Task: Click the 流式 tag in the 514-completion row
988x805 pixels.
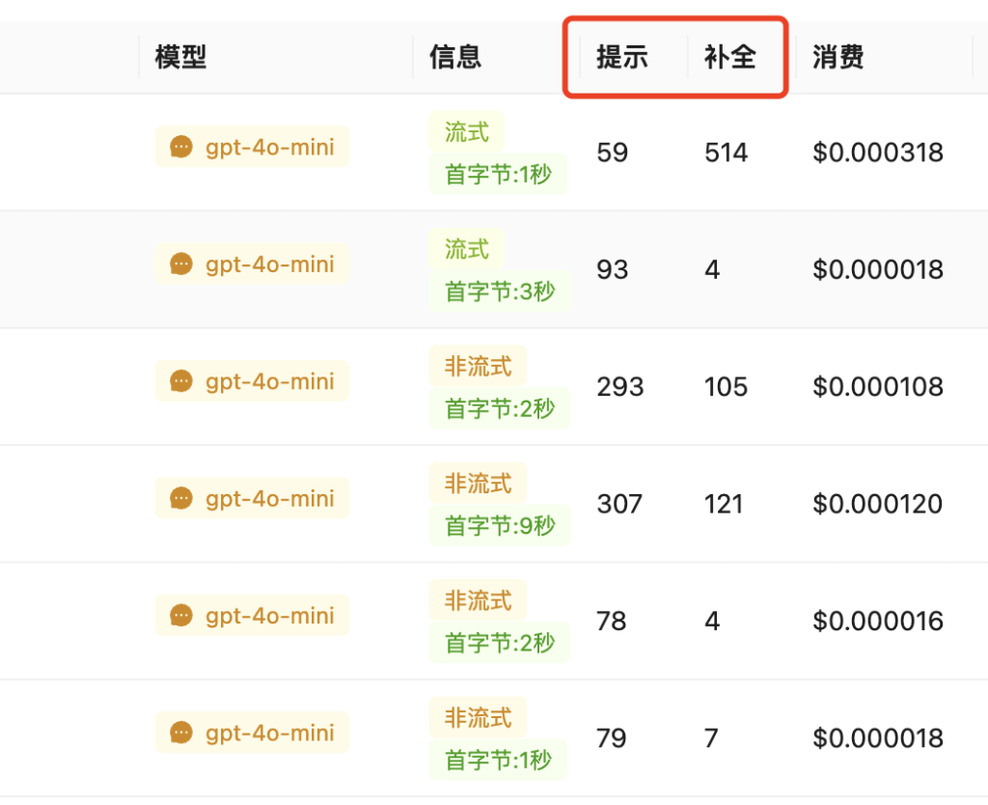Action: [467, 131]
